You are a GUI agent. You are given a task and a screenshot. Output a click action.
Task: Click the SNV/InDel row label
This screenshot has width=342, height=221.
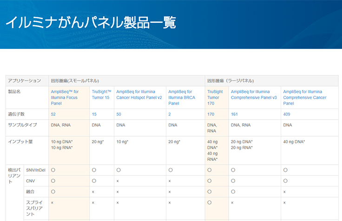point(36,170)
